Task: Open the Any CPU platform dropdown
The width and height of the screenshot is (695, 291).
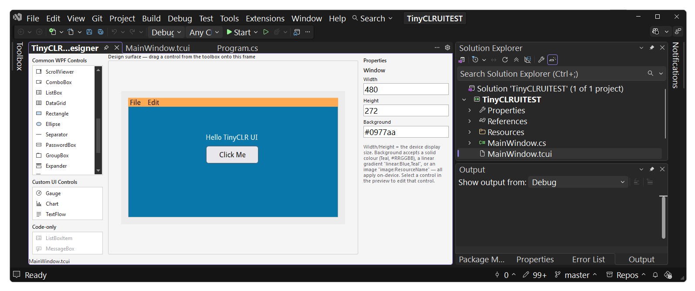Action: tap(204, 32)
